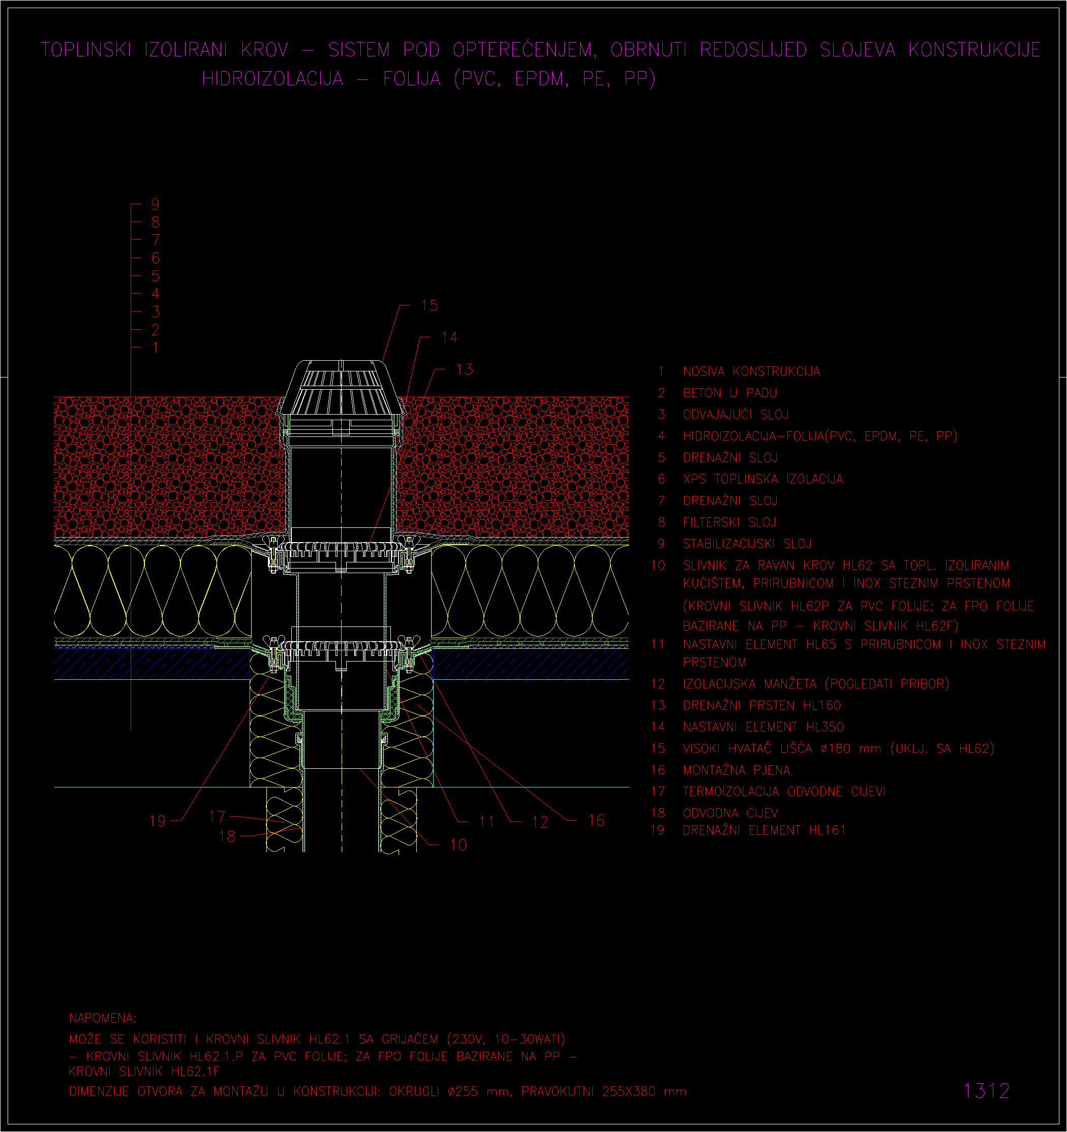1067x1132 pixels.
Task: Click note line 'MOŽE SE KORISTITI I KROVNI SLIVNIK HL62.1 SA GRIJAČEM'
Action: [x=317, y=1040]
